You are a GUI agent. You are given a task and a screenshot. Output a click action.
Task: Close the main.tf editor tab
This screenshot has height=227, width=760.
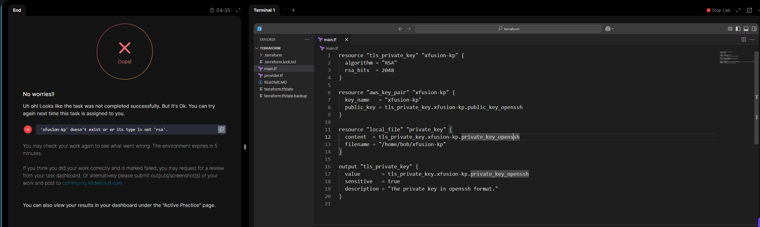coord(347,40)
